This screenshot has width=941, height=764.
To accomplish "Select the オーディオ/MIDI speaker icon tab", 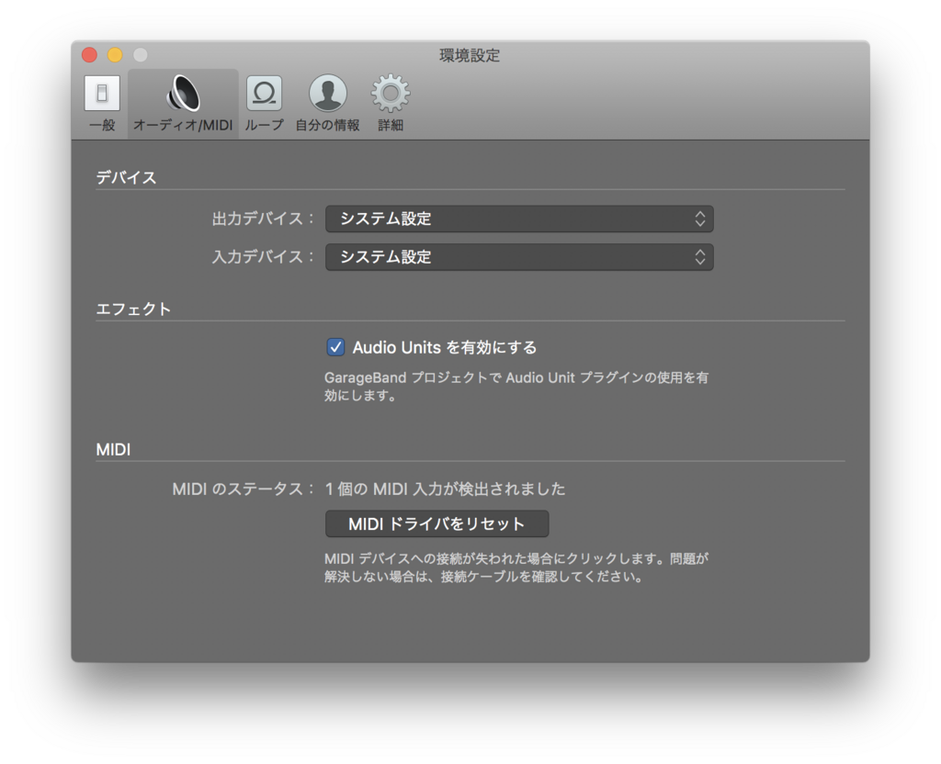I will 183,103.
